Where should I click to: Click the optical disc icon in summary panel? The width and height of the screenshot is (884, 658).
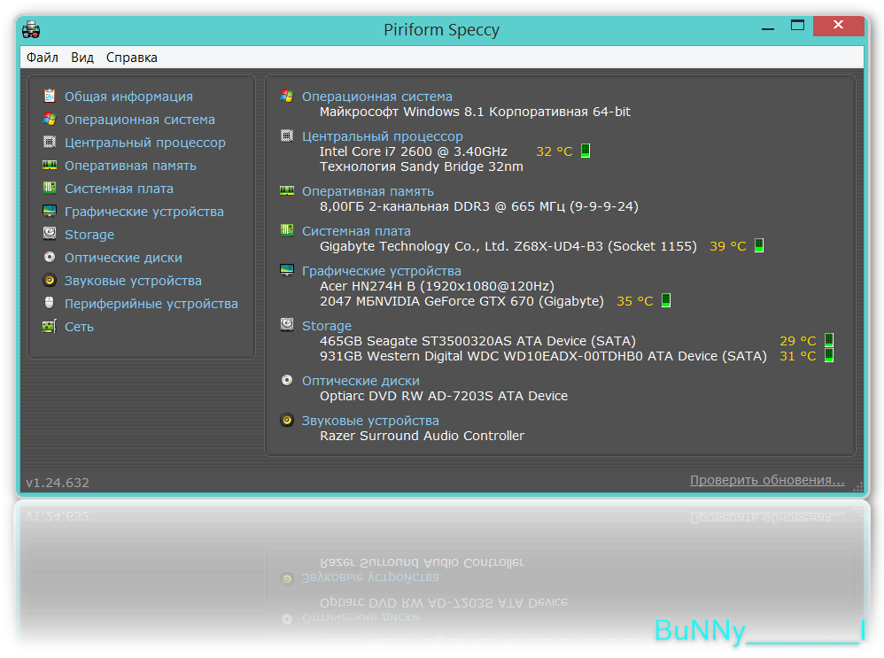point(287,380)
